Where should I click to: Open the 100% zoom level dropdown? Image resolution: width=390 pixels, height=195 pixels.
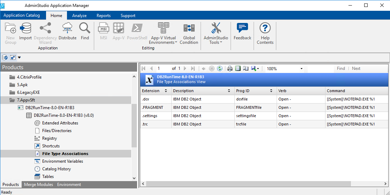coord(301,69)
